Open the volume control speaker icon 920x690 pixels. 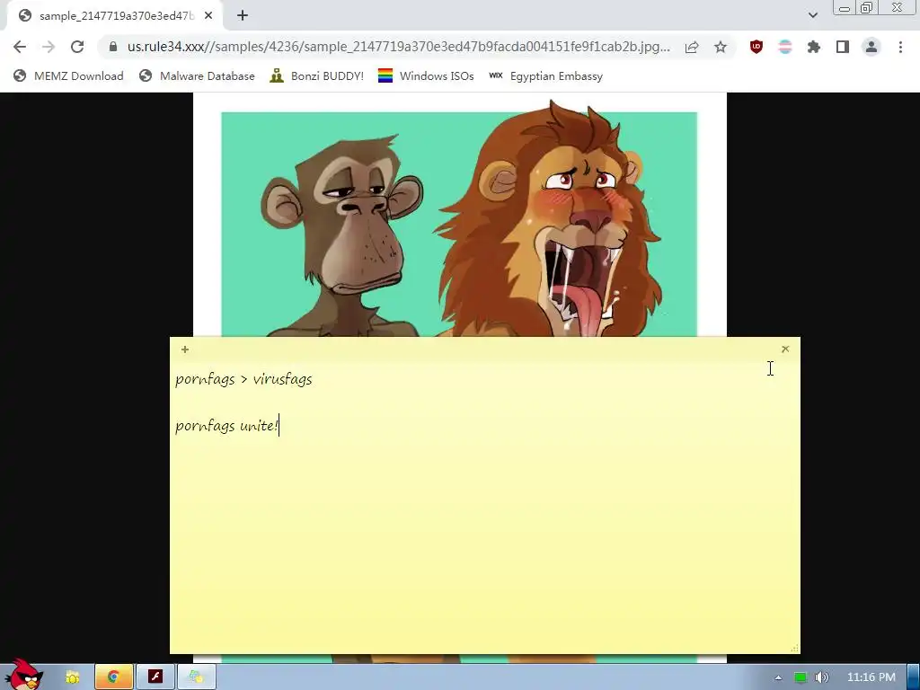(x=821, y=677)
